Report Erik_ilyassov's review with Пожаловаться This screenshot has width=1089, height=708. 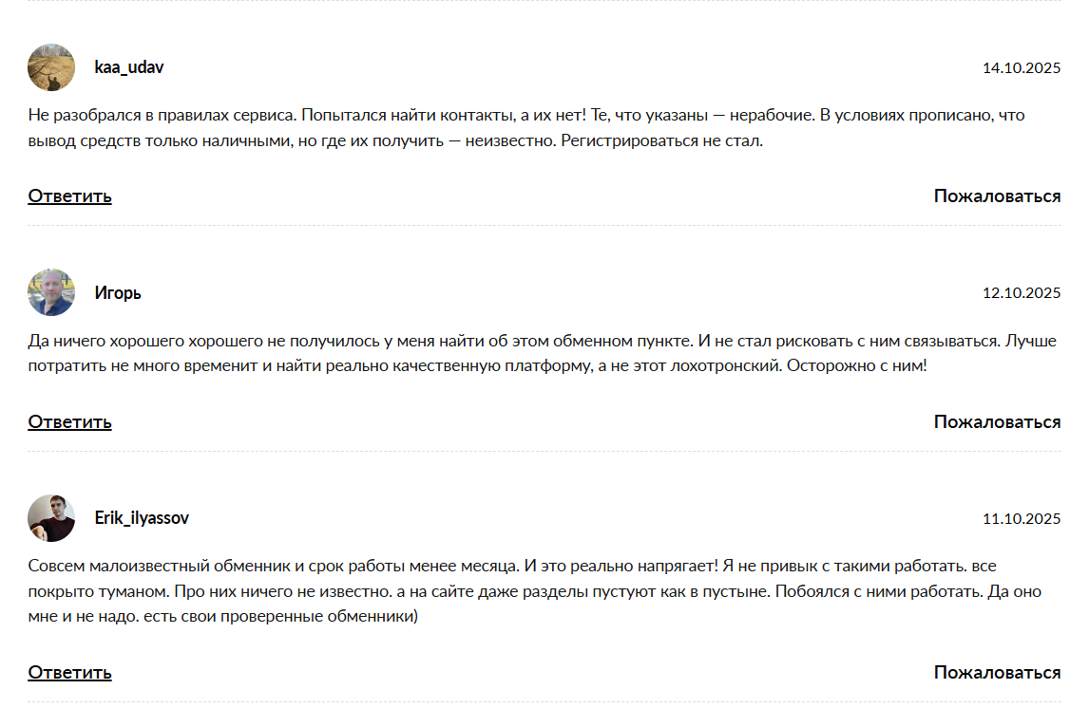[997, 673]
